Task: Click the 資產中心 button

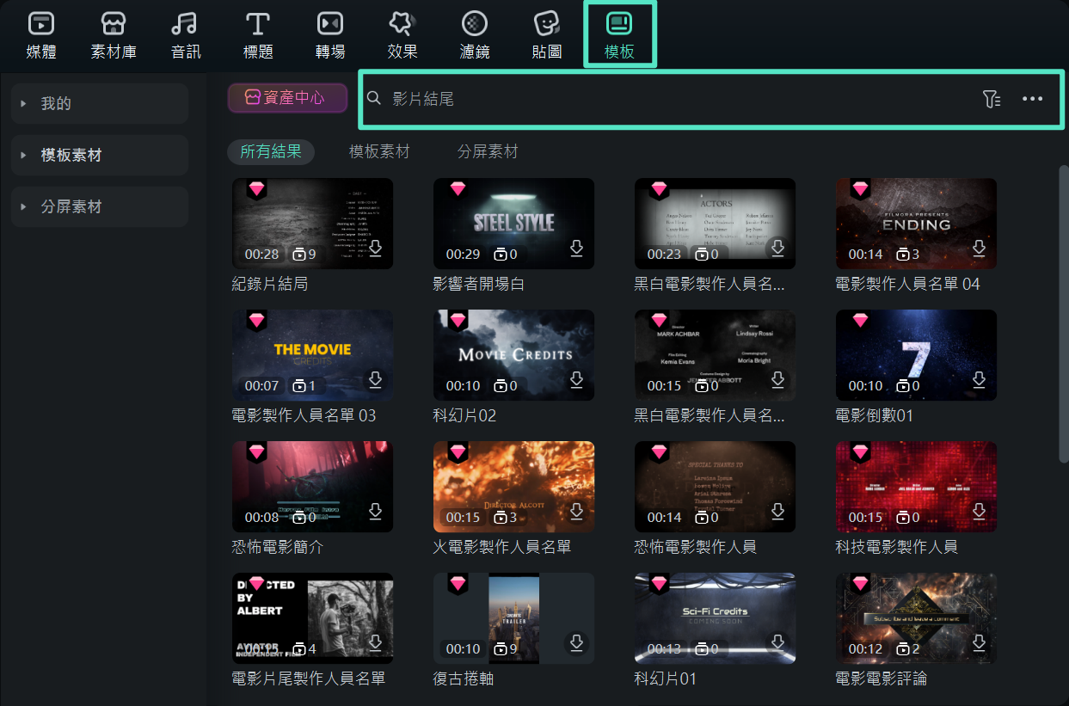Action: (287, 98)
